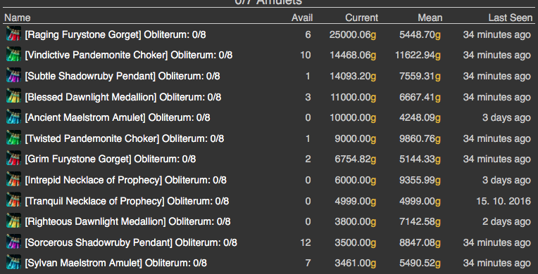Click the Subtle Shadowruby Pendant purple icon

click(x=13, y=76)
